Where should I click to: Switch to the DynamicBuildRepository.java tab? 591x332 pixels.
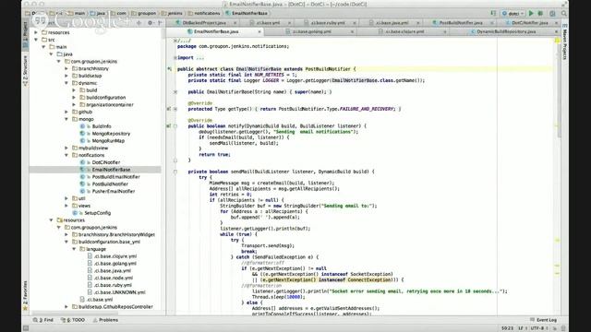coord(506,31)
